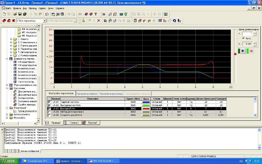Click the green play trend button
The height and width of the screenshot is (164, 262).
[x=243, y=51]
